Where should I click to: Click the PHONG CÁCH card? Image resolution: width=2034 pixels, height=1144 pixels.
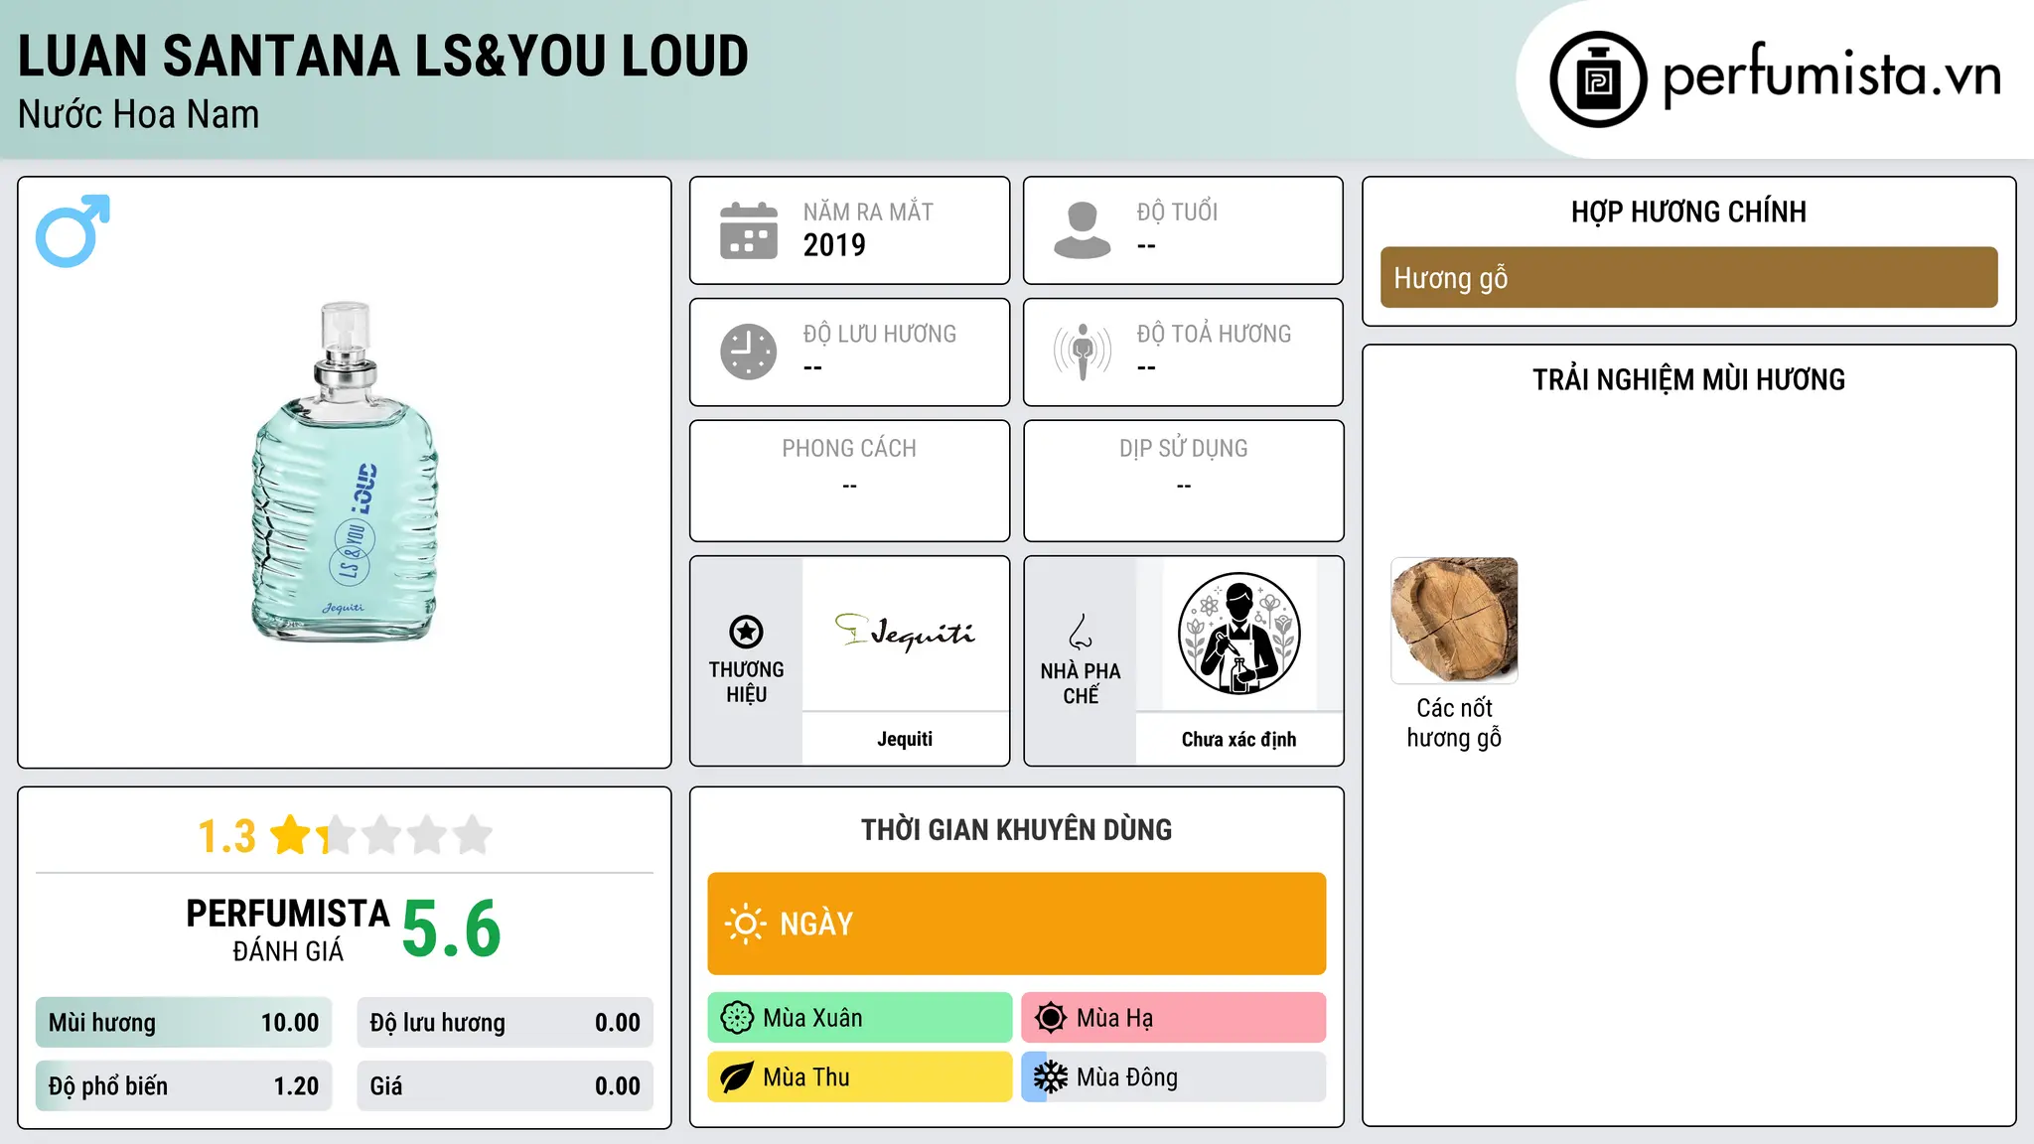pos(849,481)
